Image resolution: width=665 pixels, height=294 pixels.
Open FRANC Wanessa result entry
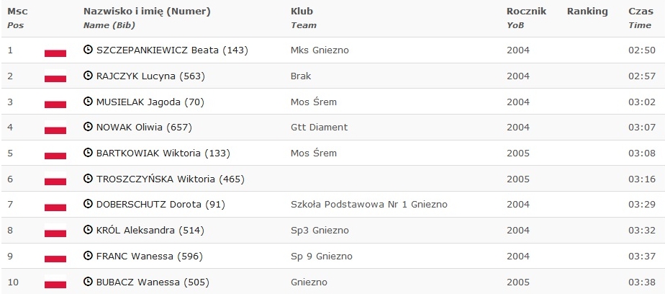click(150, 257)
